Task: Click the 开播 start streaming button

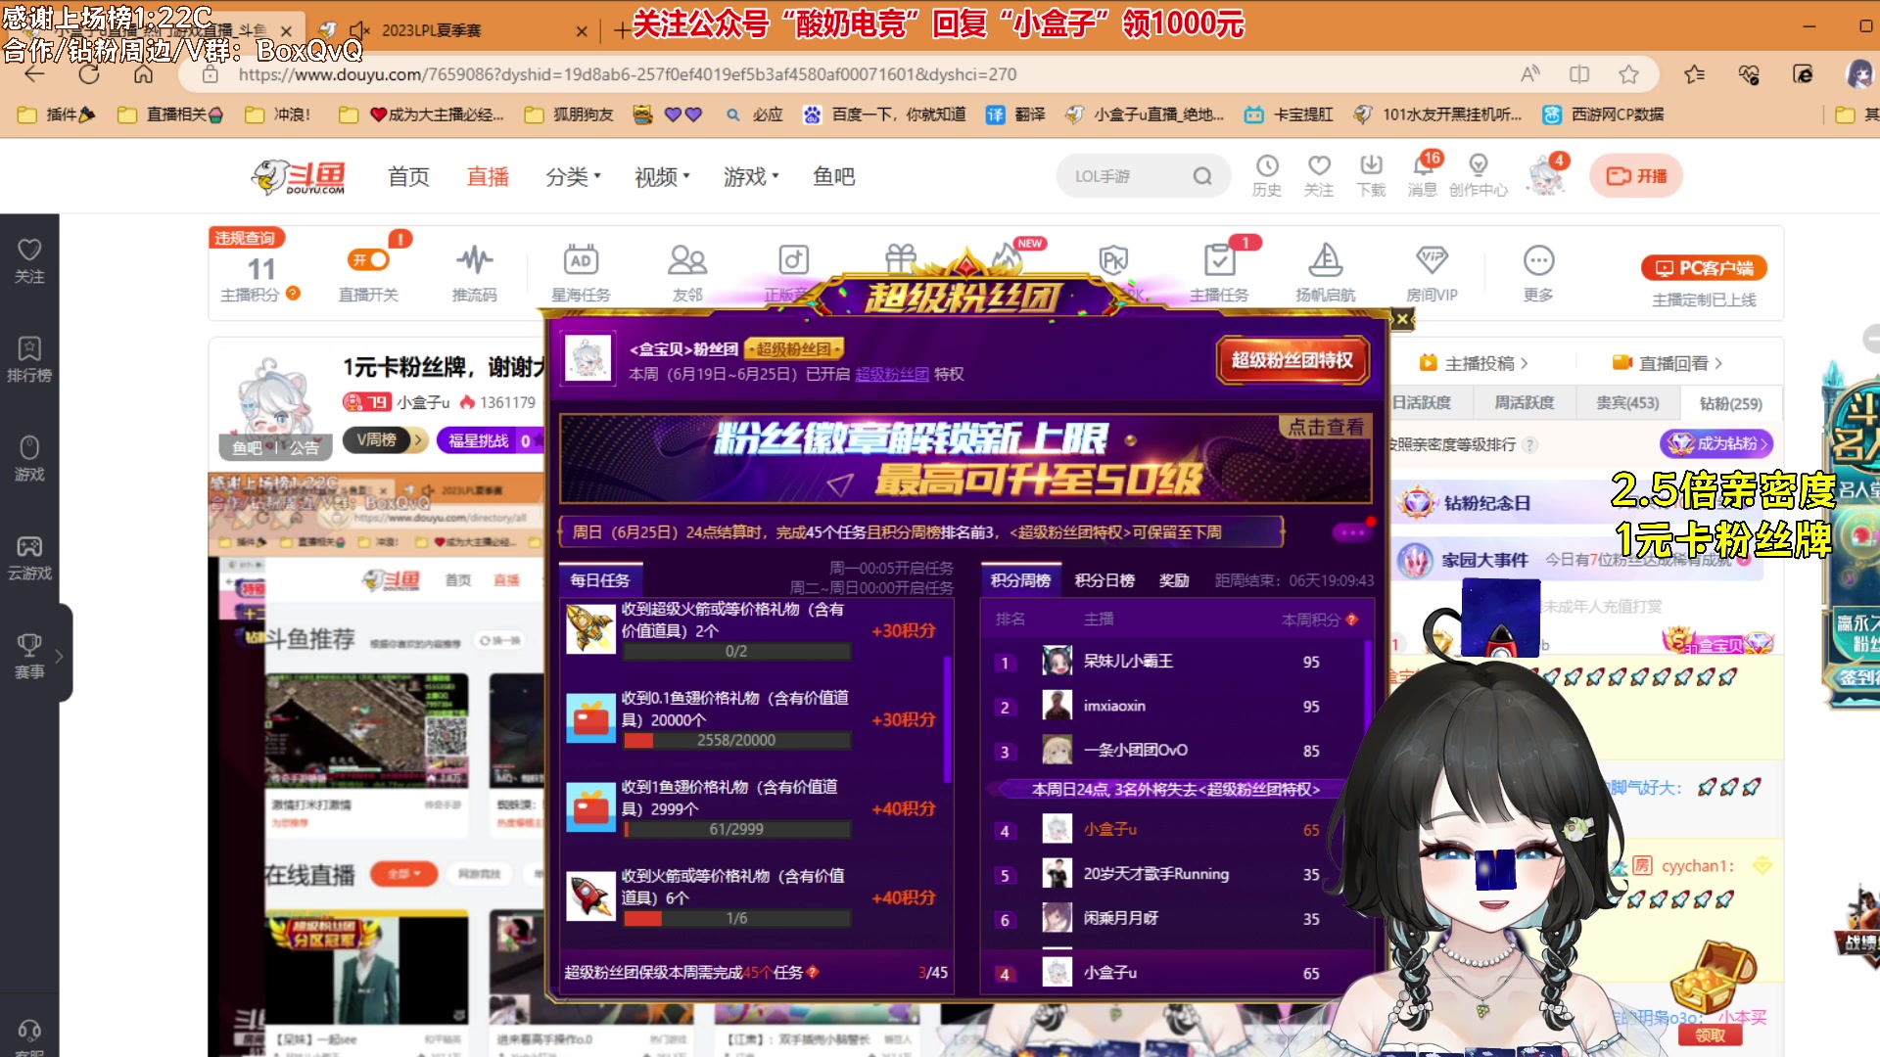Action: (x=1634, y=175)
